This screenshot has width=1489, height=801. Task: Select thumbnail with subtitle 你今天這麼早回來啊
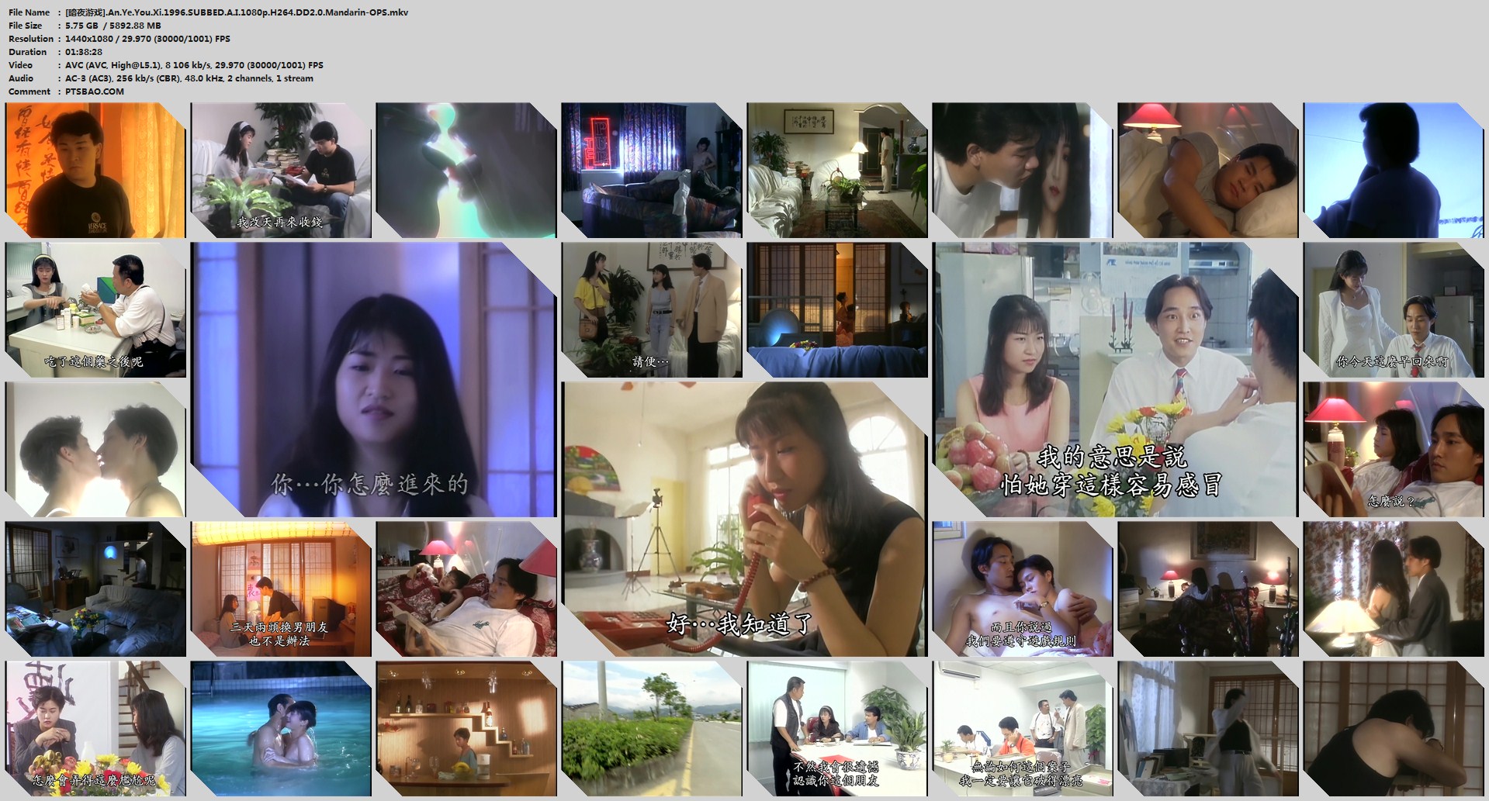pos(1393,309)
